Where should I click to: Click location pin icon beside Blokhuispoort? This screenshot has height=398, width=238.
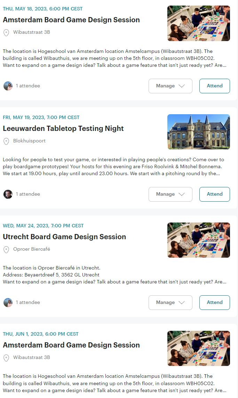point(6,141)
